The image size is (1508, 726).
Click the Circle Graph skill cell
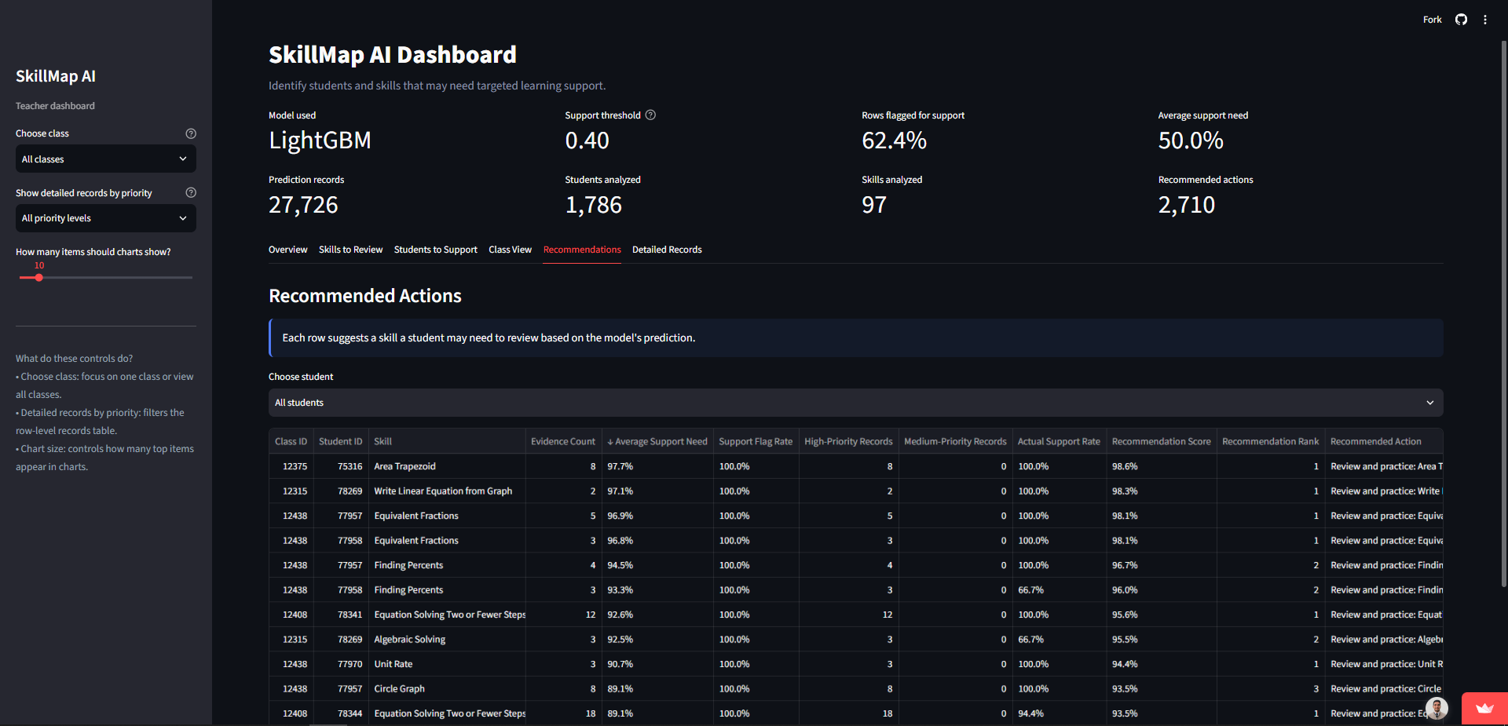446,688
